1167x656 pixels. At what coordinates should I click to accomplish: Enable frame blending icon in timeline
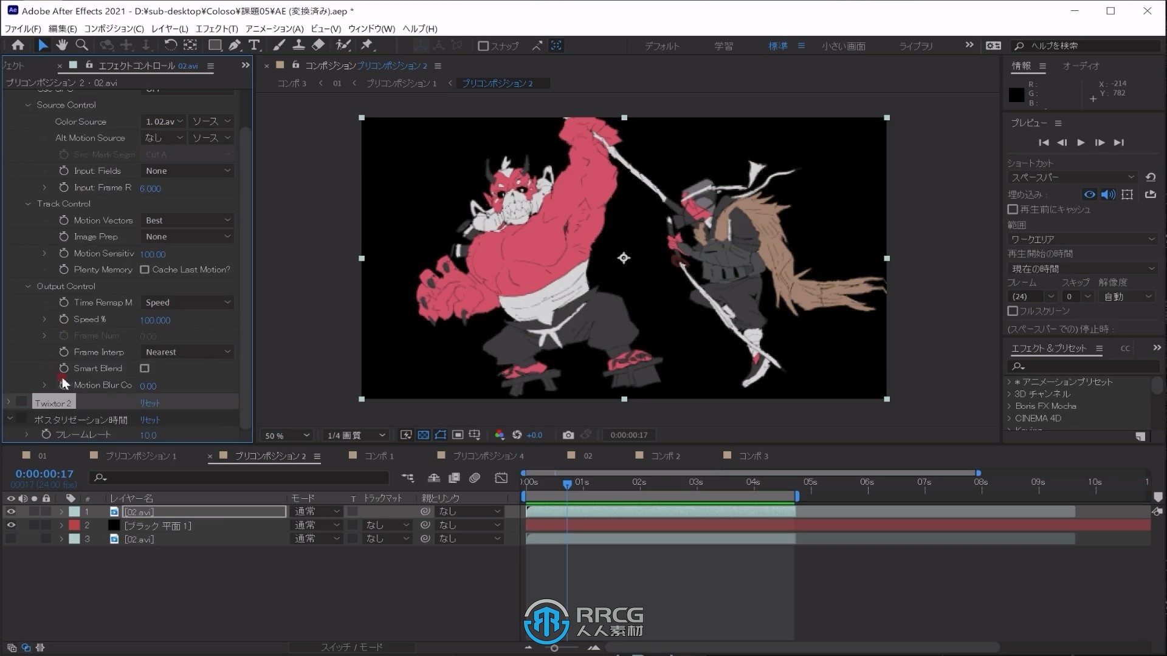coord(454,478)
